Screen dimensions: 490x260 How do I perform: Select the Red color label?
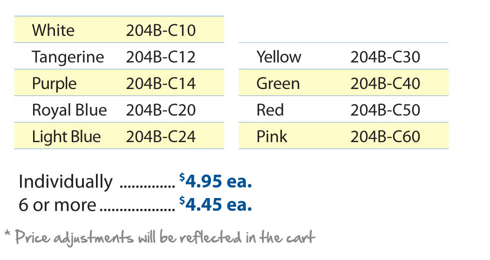[x=270, y=110]
